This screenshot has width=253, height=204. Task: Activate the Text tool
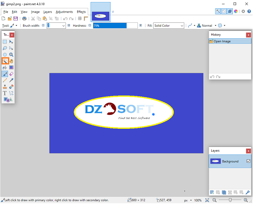pos(5,93)
